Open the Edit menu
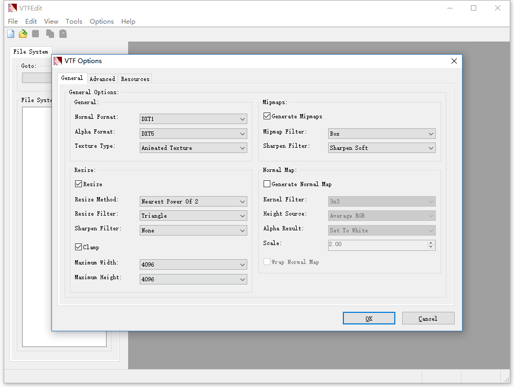 tap(31, 22)
